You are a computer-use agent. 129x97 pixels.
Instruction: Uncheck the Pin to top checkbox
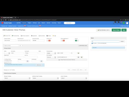point(92,43)
